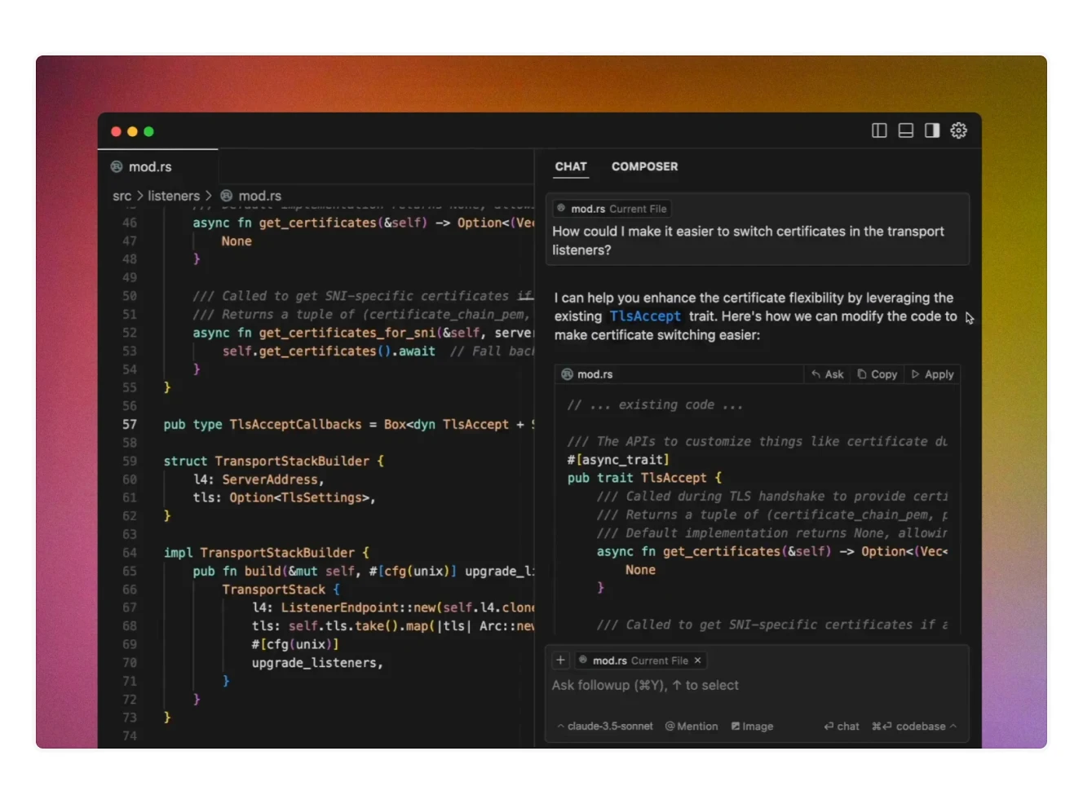Viewport: 1083px width, 804px height.
Task: Click the plus icon to add context
Action: [x=560, y=660]
